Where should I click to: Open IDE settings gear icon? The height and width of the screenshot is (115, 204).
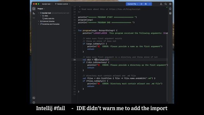click(x=170, y=4)
